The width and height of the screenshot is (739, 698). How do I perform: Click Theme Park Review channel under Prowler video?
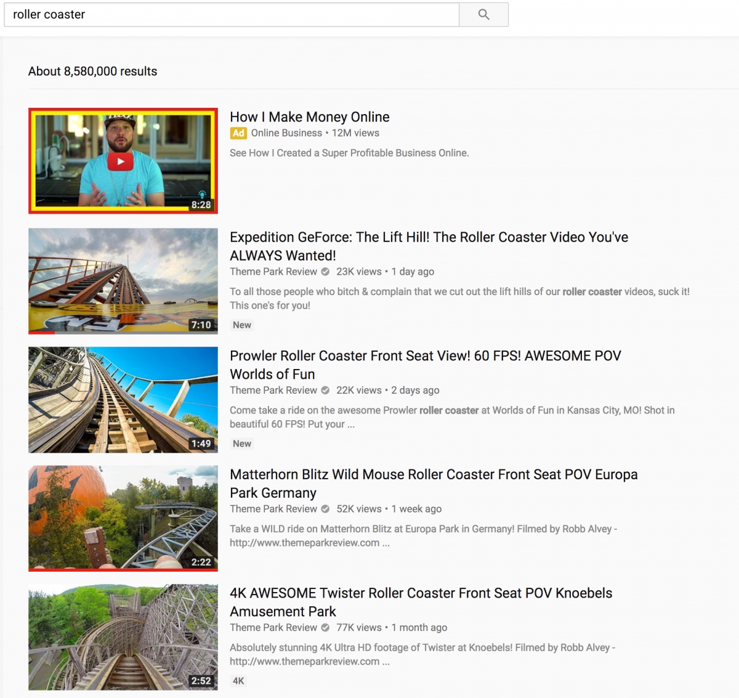pos(273,391)
